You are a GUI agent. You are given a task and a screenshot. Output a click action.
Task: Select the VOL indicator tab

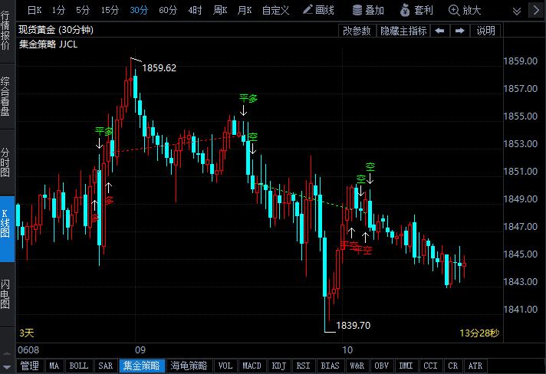(225, 366)
